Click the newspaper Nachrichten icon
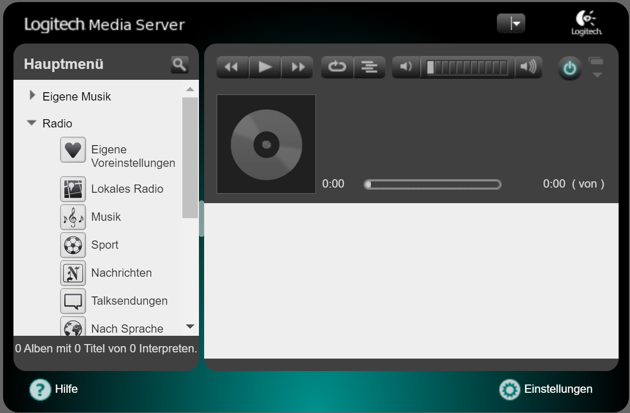Image resolution: width=630 pixels, height=413 pixels. [73, 273]
